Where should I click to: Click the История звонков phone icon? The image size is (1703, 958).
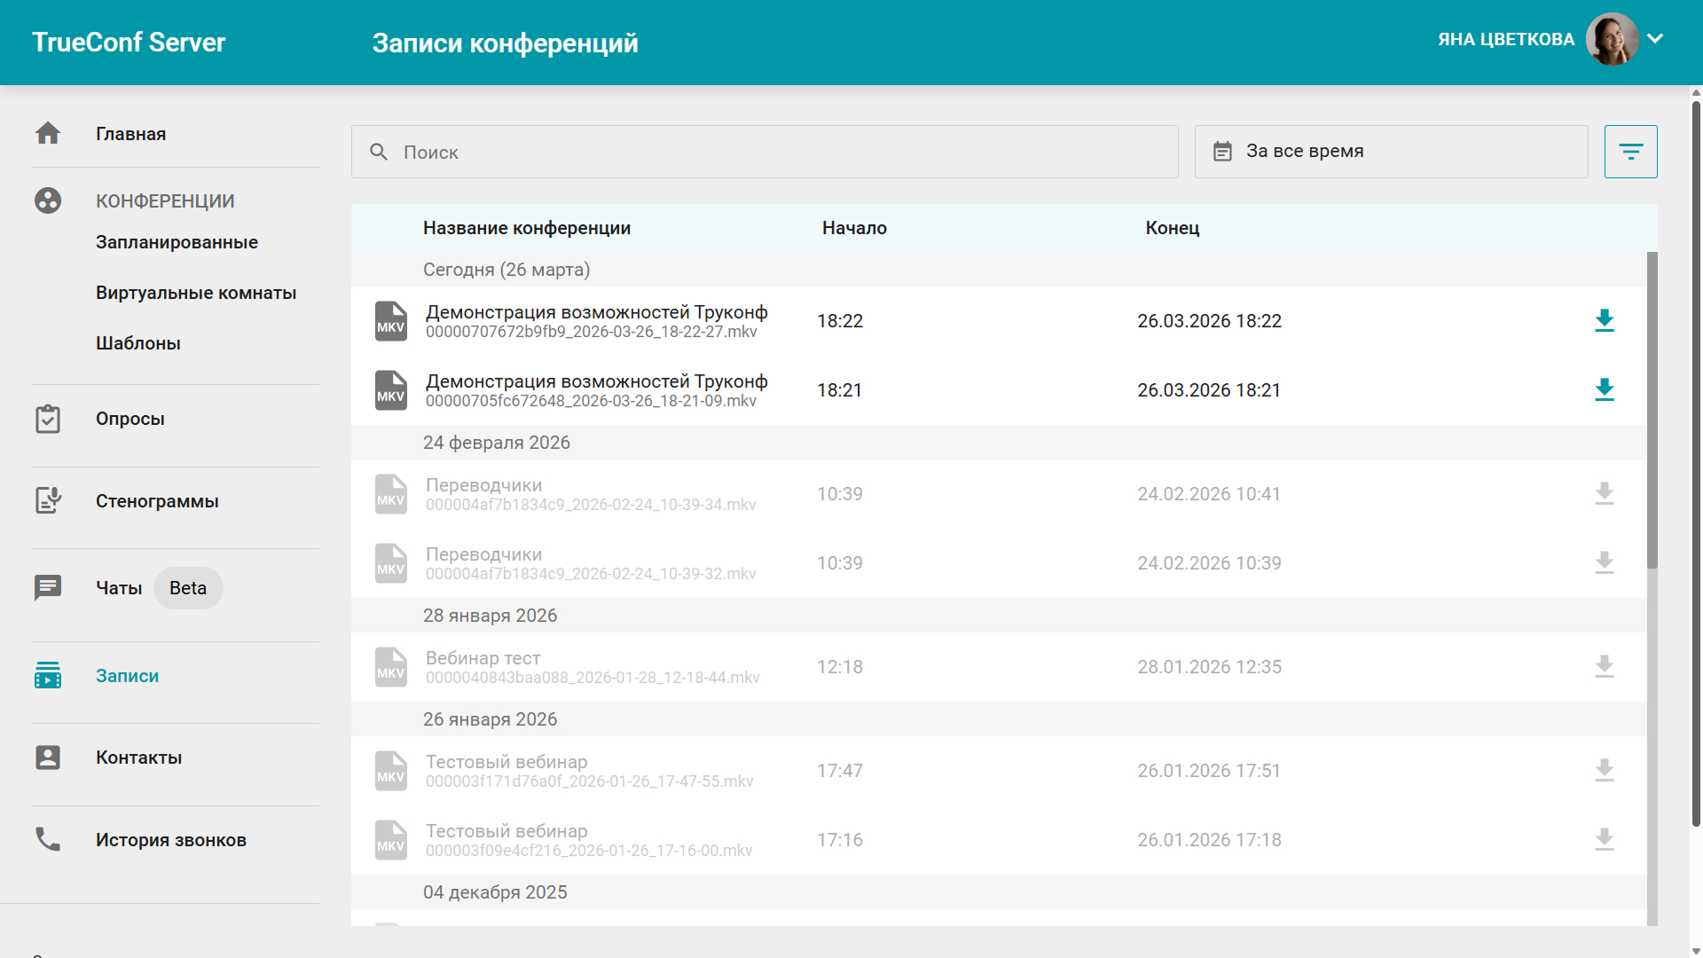coord(48,839)
